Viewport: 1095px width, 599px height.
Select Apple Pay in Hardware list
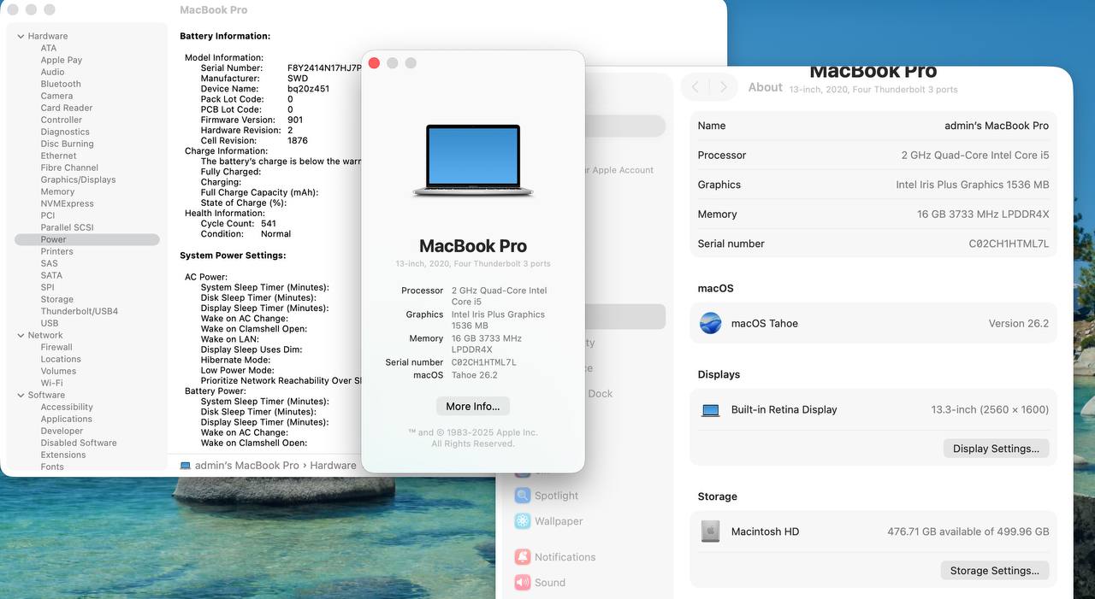click(x=62, y=60)
